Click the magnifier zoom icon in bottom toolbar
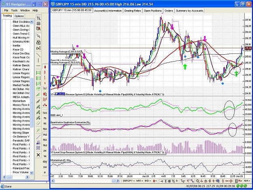This screenshot has height=190, width=253. (198, 181)
